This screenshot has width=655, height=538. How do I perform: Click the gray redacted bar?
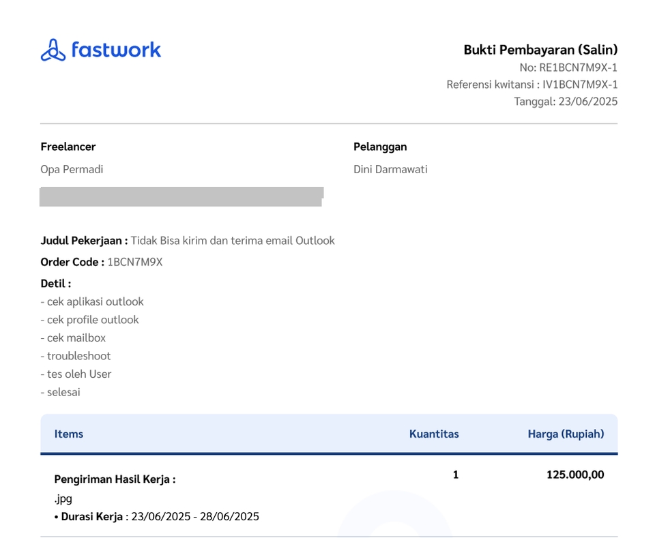pos(181,196)
